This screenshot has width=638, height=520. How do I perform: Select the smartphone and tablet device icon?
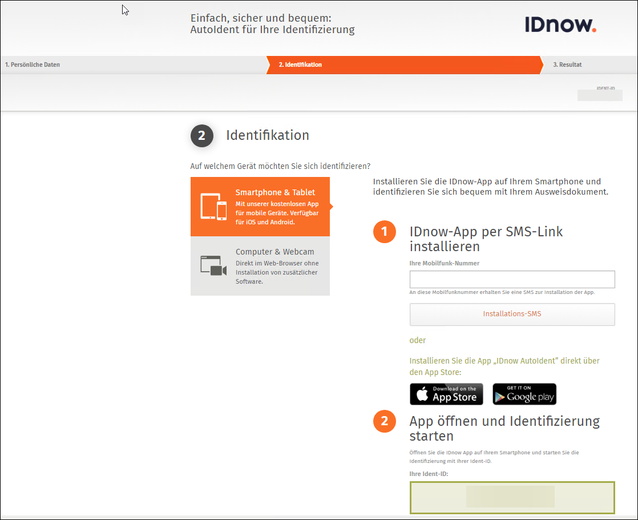coord(213,207)
